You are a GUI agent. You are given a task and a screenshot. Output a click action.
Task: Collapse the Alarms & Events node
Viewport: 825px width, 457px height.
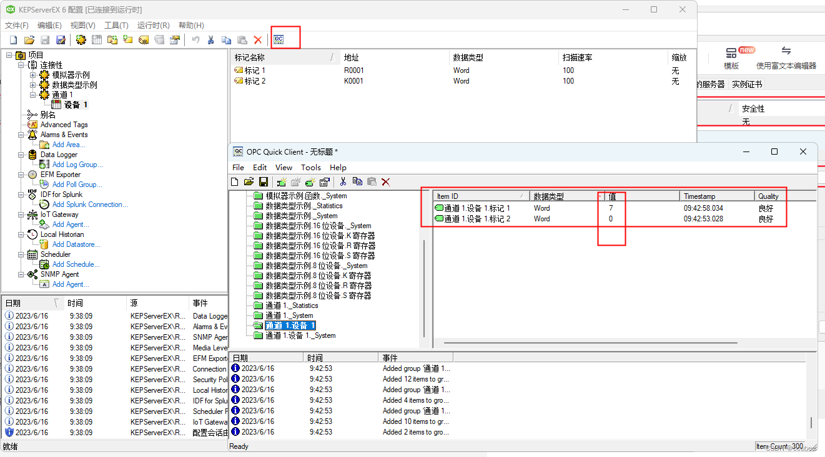21,135
